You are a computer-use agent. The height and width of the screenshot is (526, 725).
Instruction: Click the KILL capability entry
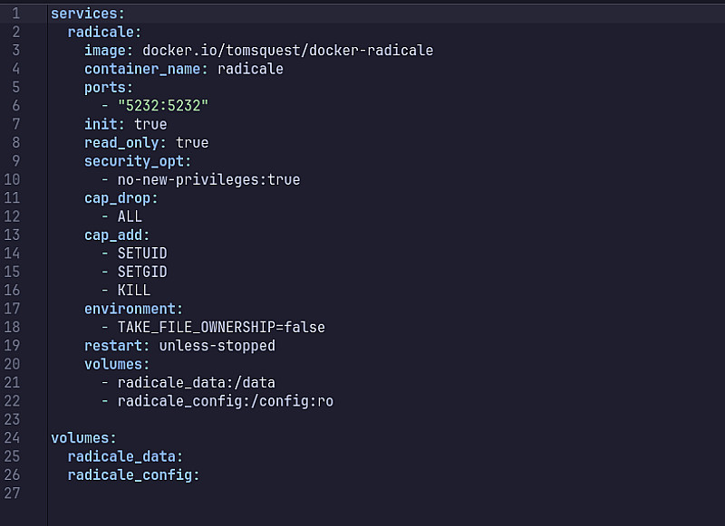pos(134,291)
